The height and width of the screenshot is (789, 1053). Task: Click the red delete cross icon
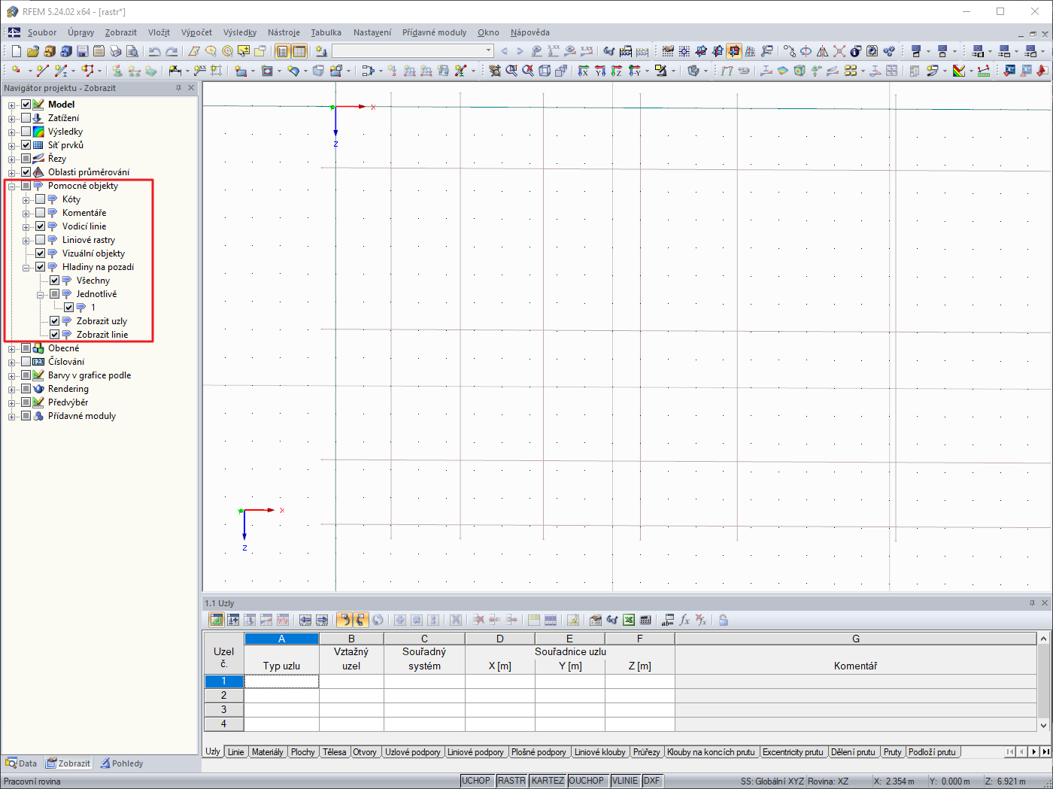pos(839,51)
